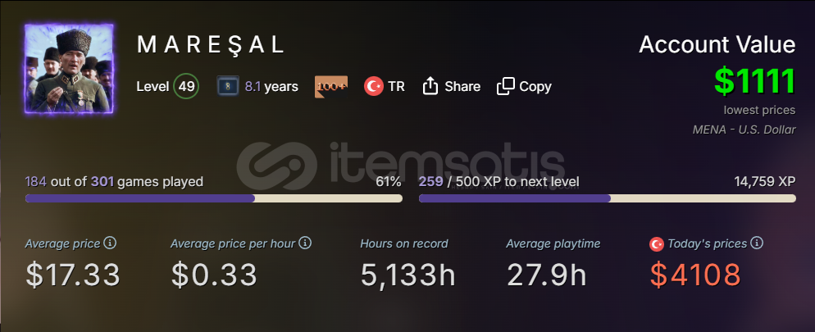
Task: Click the info icon next to Average price
Action: [110, 243]
